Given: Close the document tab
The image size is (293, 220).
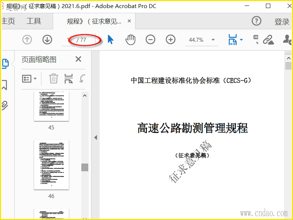Looking at the screenshot, I should tap(129, 21).
